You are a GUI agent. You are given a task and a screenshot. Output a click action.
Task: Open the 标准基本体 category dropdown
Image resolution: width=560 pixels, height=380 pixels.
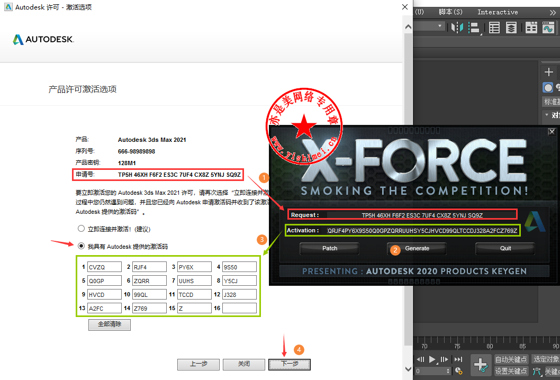(x=551, y=102)
